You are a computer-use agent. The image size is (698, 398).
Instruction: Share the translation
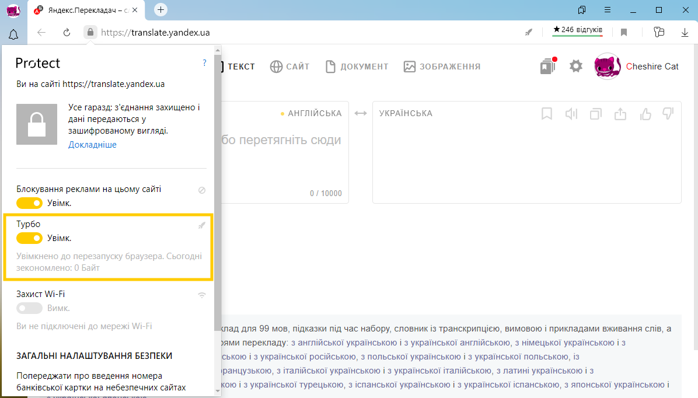[620, 114]
